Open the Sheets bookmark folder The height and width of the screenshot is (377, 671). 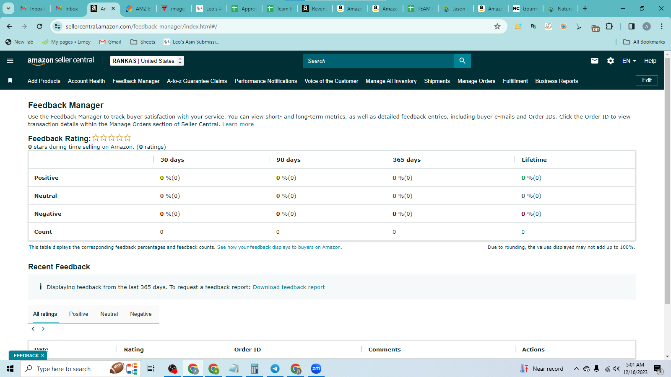pyautogui.click(x=143, y=42)
